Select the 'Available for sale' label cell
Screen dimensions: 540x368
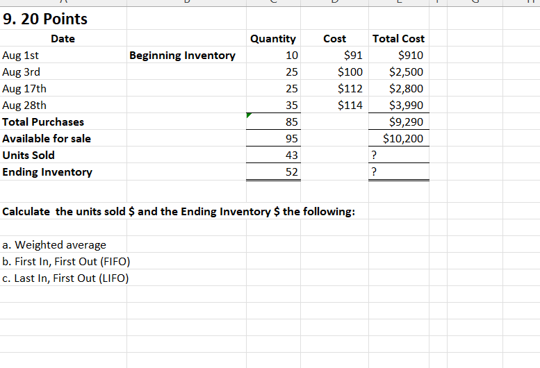point(63,138)
